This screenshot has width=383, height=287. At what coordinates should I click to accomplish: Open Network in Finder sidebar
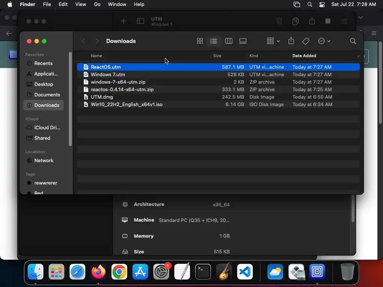click(43, 161)
